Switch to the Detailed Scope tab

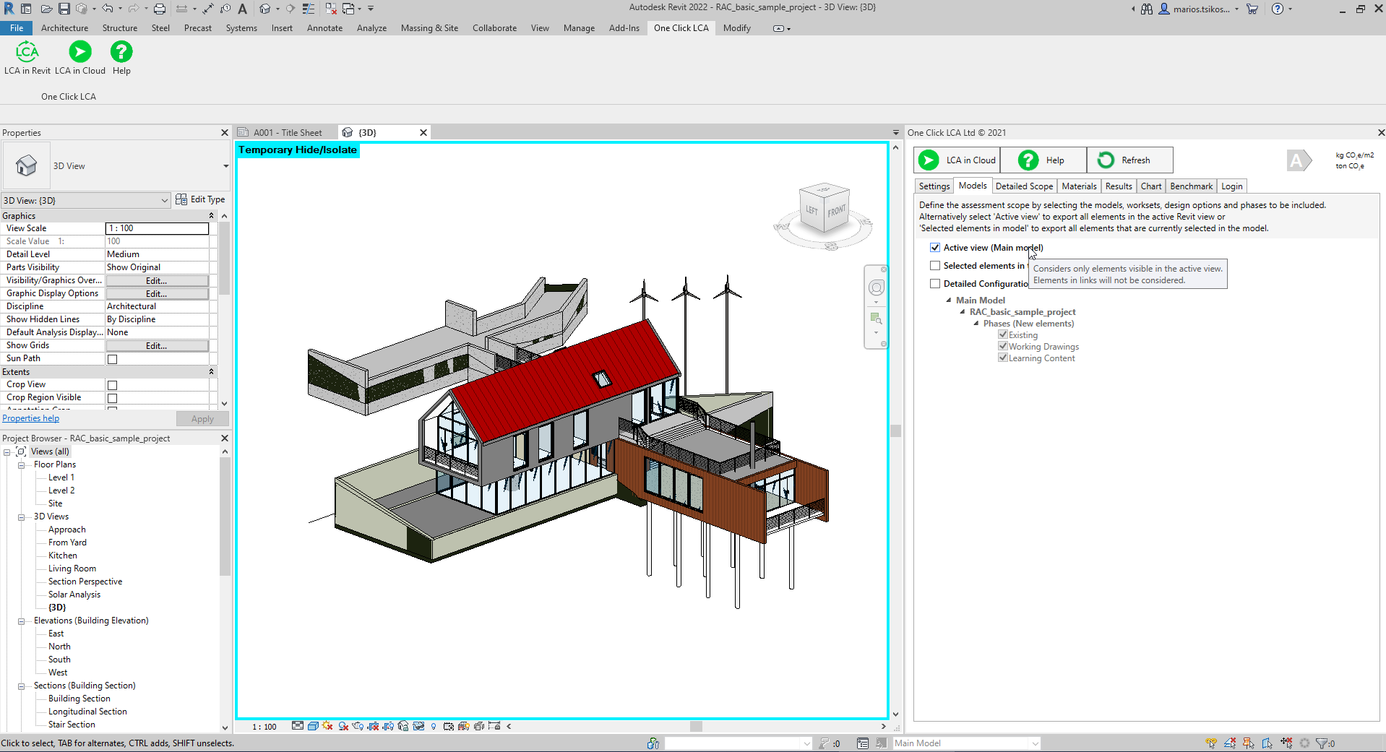click(1023, 186)
